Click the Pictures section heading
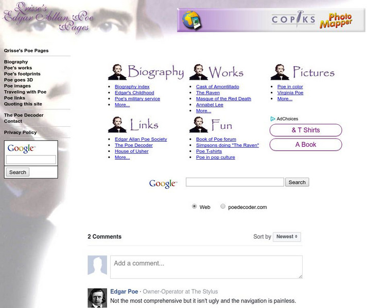The width and height of the screenshot is (367, 308). (313, 72)
